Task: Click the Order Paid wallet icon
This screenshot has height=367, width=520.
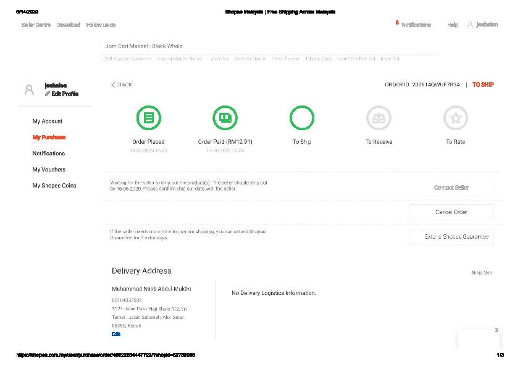Action: [225, 118]
